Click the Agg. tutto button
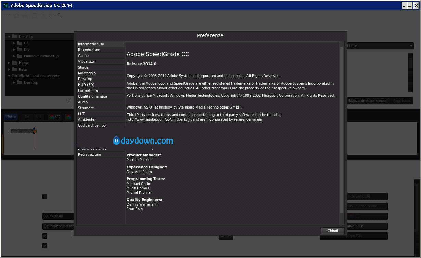The width and height of the screenshot is (421, 258). [401, 101]
